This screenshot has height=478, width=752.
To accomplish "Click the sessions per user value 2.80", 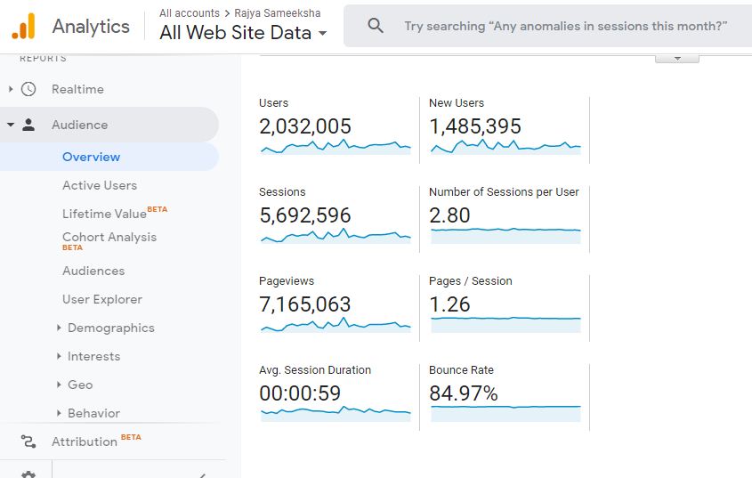I will pyautogui.click(x=449, y=215).
